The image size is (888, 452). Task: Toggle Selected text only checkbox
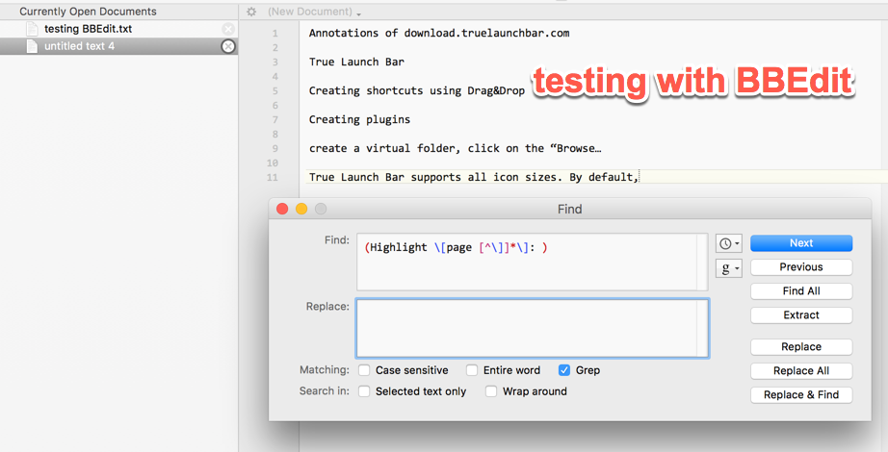364,391
